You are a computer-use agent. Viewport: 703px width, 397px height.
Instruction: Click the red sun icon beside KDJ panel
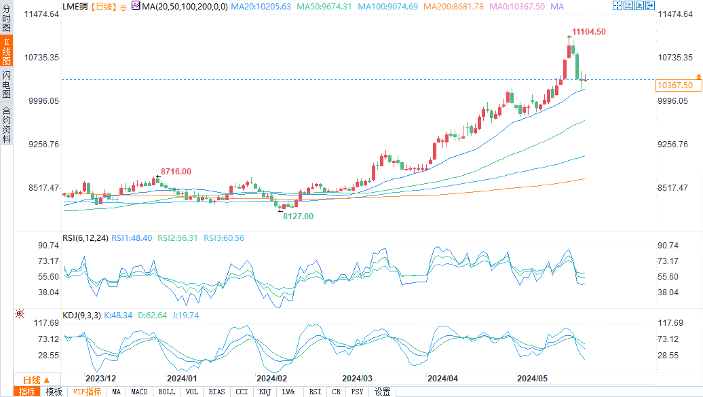click(19, 314)
